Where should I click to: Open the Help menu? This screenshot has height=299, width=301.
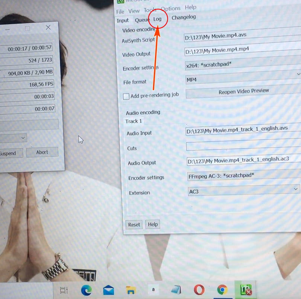pos(190,8)
